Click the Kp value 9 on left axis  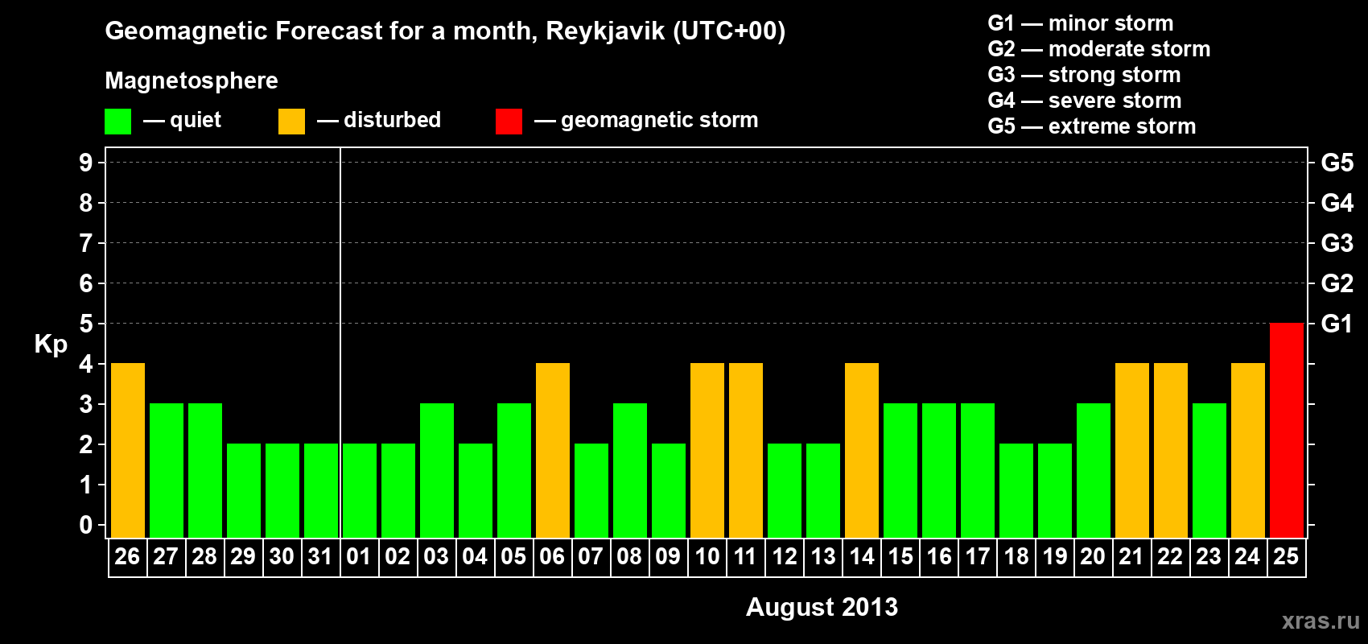pyautogui.click(x=85, y=163)
